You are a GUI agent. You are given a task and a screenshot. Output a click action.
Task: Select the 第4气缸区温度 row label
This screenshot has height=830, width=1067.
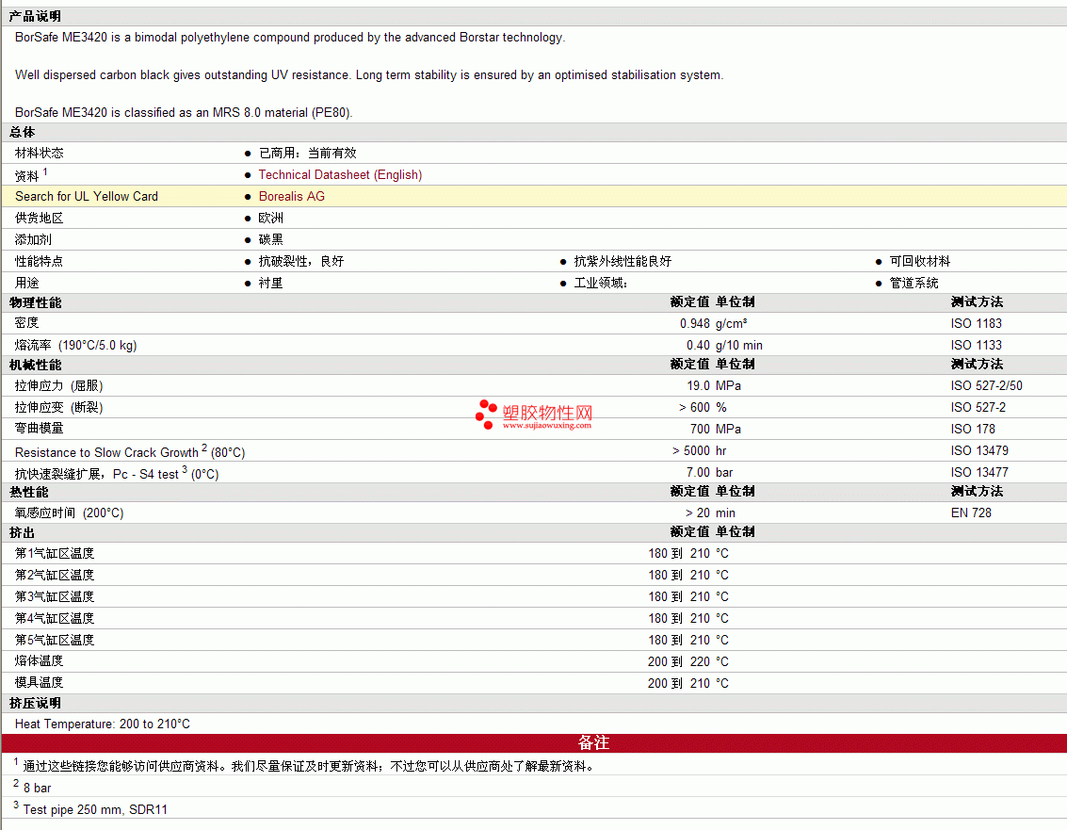(55, 618)
